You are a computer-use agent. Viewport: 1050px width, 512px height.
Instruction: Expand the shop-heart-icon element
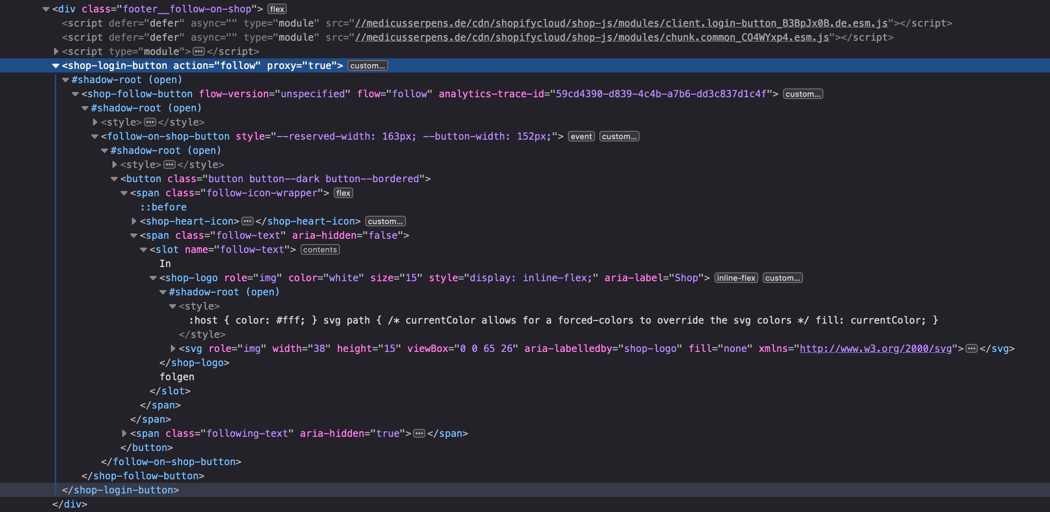134,221
